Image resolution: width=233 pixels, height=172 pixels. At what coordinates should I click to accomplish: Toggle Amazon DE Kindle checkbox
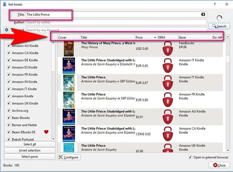[x=9, y=60]
